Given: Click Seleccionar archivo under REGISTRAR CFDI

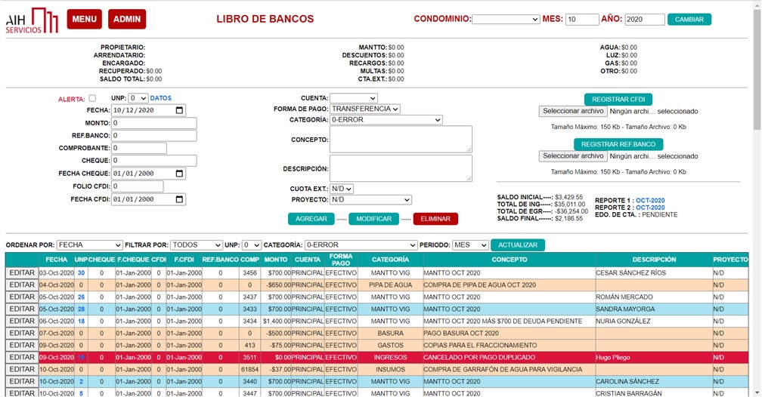Looking at the screenshot, I should [573, 111].
